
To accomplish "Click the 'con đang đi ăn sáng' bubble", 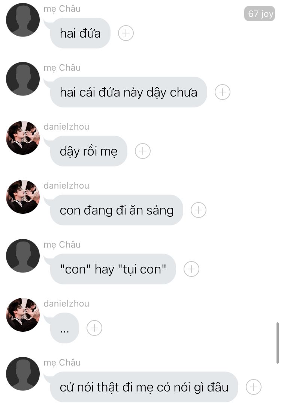I will coord(117,210).
